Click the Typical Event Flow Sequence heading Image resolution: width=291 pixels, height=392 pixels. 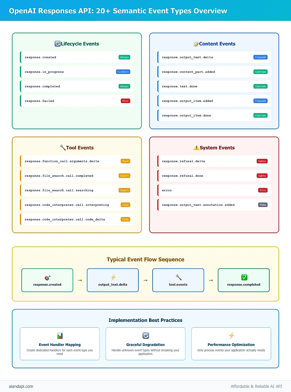(145, 260)
